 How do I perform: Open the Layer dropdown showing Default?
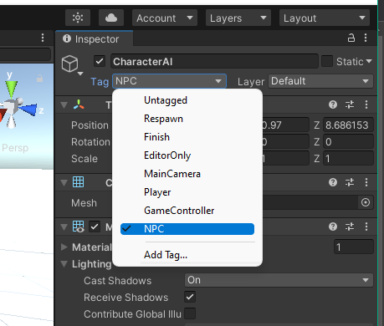pyautogui.click(x=320, y=81)
